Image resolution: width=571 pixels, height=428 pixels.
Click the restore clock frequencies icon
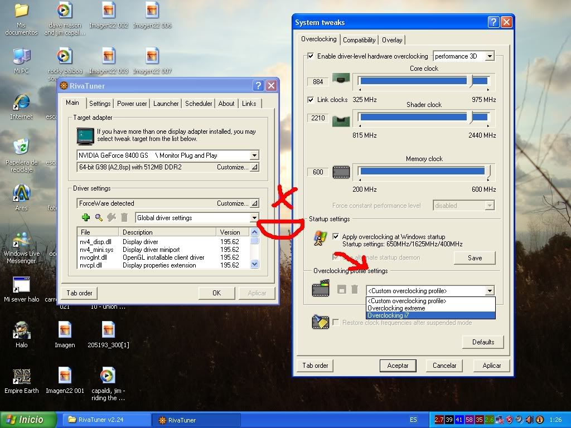pos(321,322)
